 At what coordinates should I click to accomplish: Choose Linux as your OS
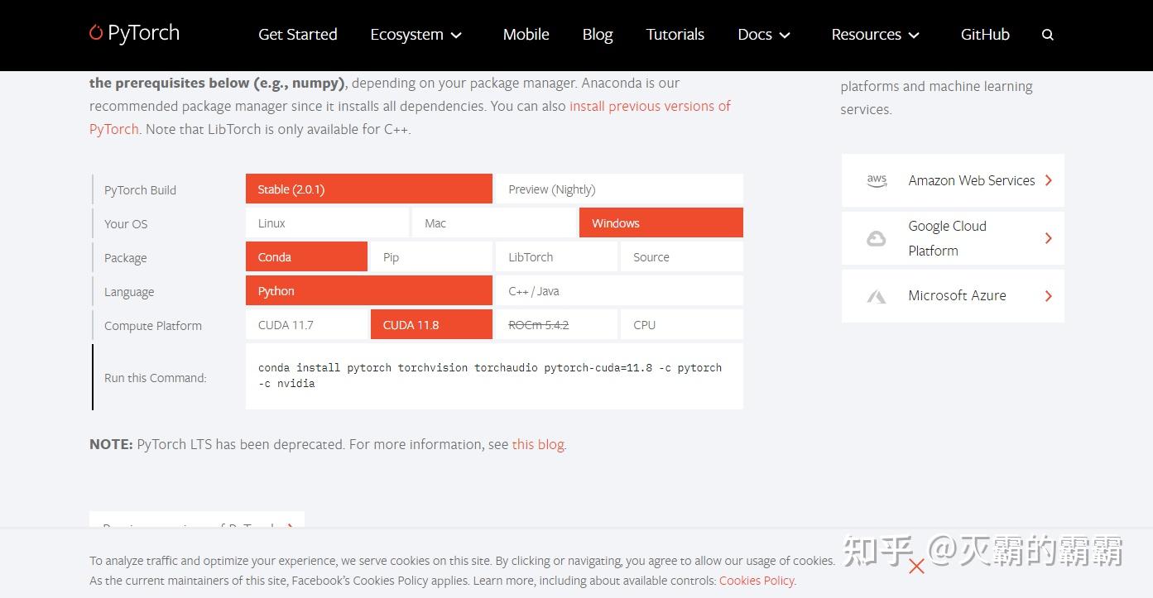[x=327, y=223]
